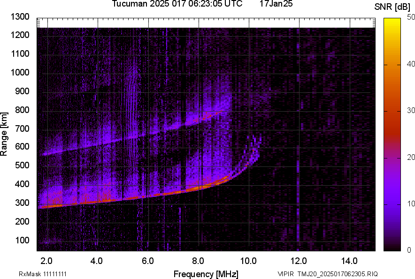Click the Range [km] axis label
This screenshot has height=279, width=415.
click(5, 134)
